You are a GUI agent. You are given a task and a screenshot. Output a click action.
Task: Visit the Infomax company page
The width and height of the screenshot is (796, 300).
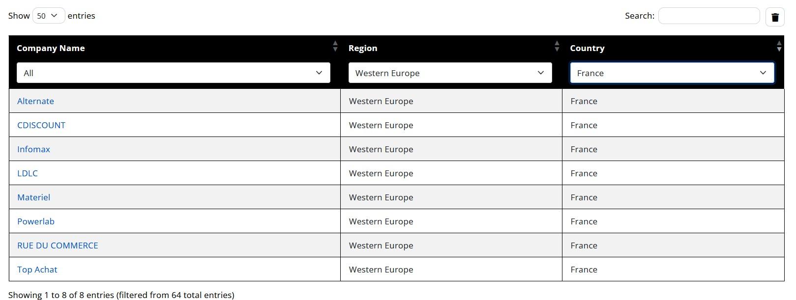(x=33, y=149)
